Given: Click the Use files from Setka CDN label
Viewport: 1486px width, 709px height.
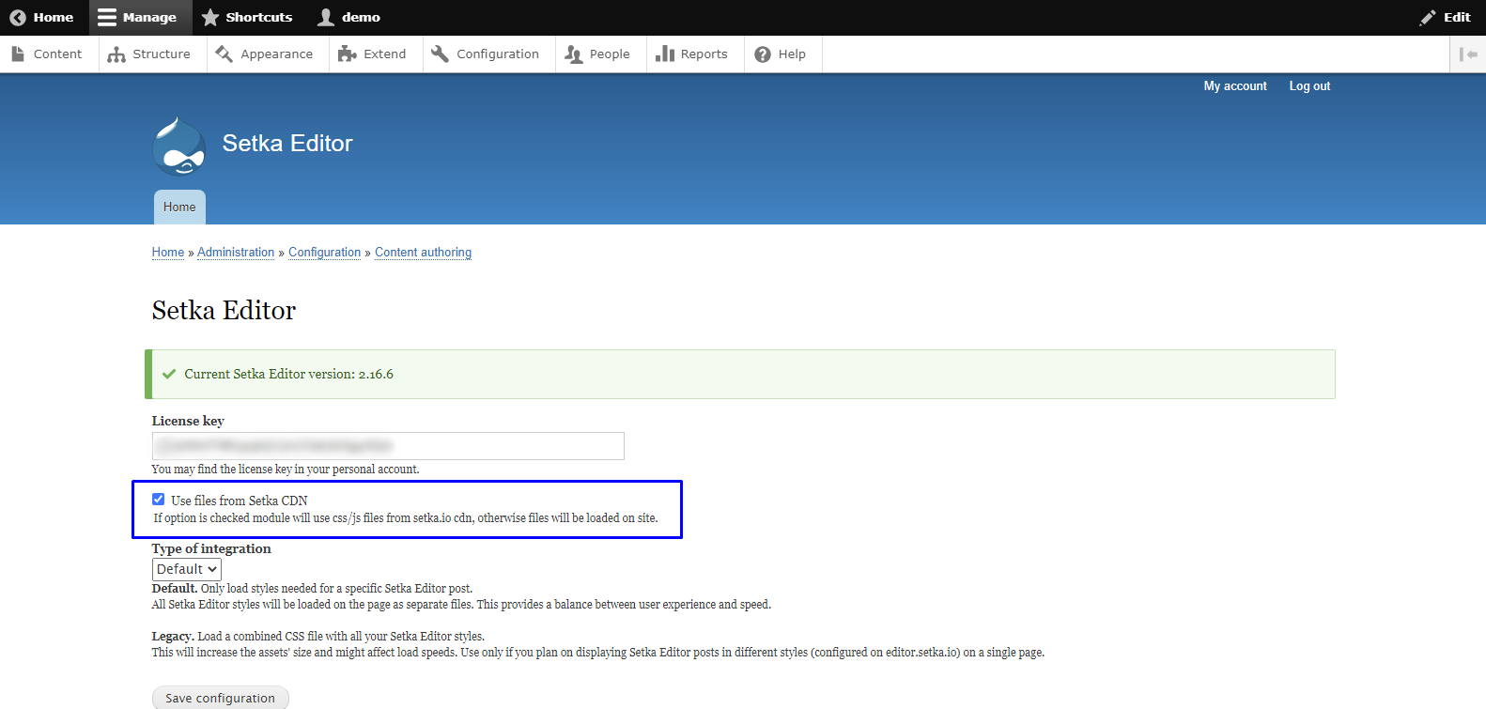Looking at the screenshot, I should 240,501.
